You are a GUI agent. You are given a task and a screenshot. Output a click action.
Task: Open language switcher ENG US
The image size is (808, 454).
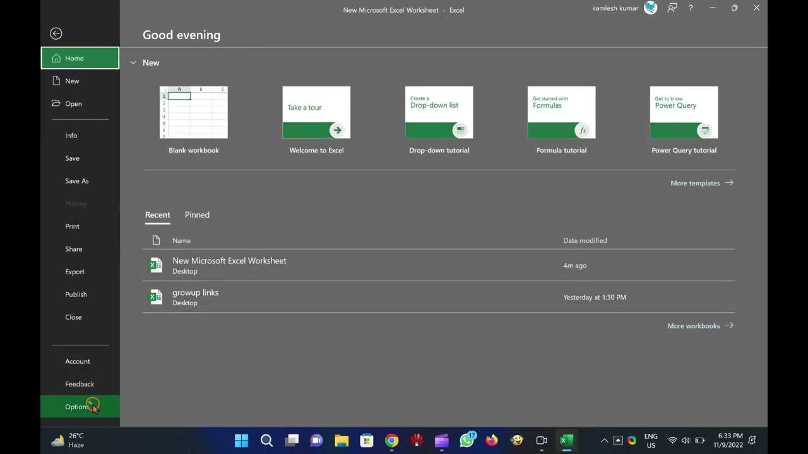651,440
